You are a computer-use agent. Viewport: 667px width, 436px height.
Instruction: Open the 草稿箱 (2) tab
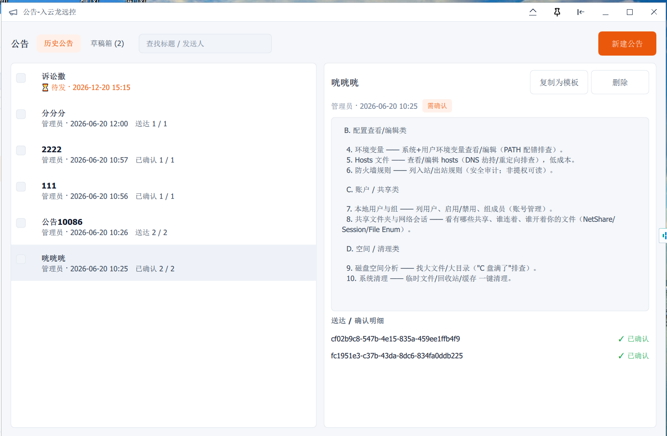point(107,44)
